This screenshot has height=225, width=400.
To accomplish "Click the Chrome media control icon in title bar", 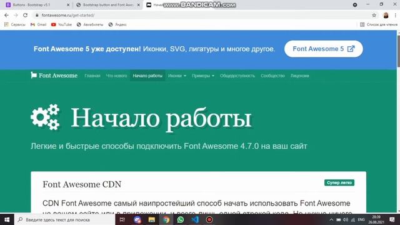I will (355, 5).
